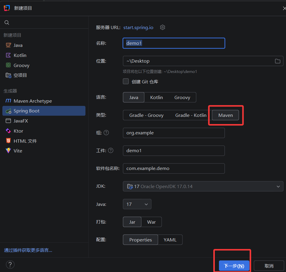Open server URL settings gear

(163, 27)
